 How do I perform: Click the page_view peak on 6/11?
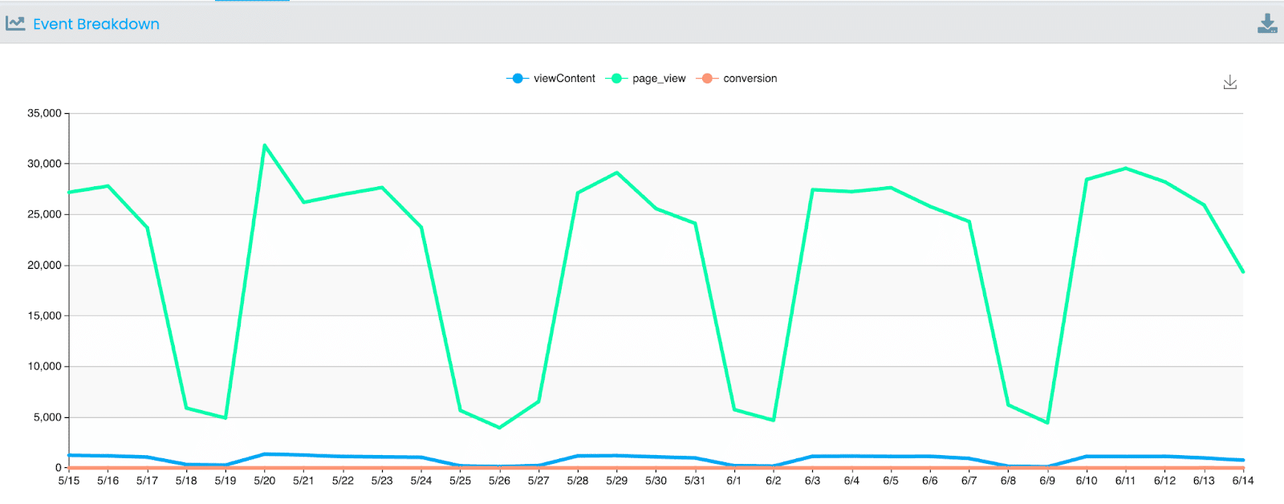tap(1126, 169)
